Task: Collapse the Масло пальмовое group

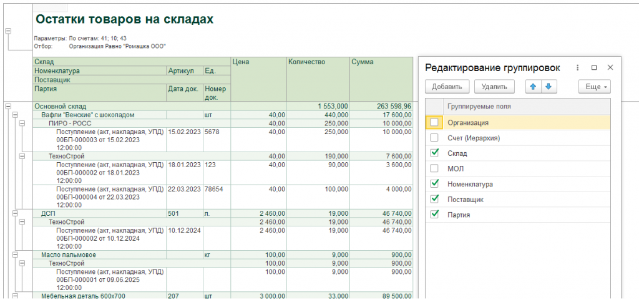Action: pos(15,255)
